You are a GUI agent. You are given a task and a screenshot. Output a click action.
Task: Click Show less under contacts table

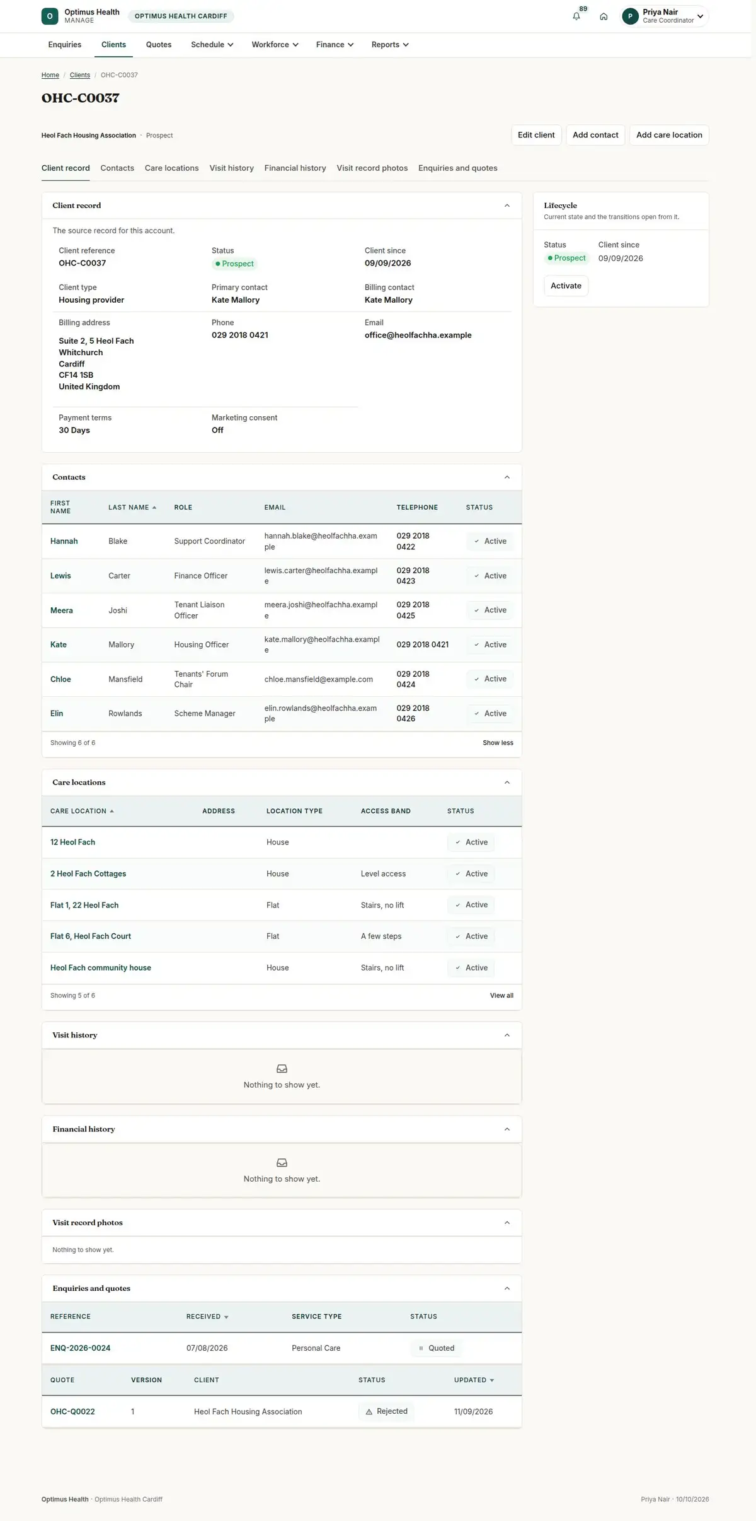pos(498,743)
